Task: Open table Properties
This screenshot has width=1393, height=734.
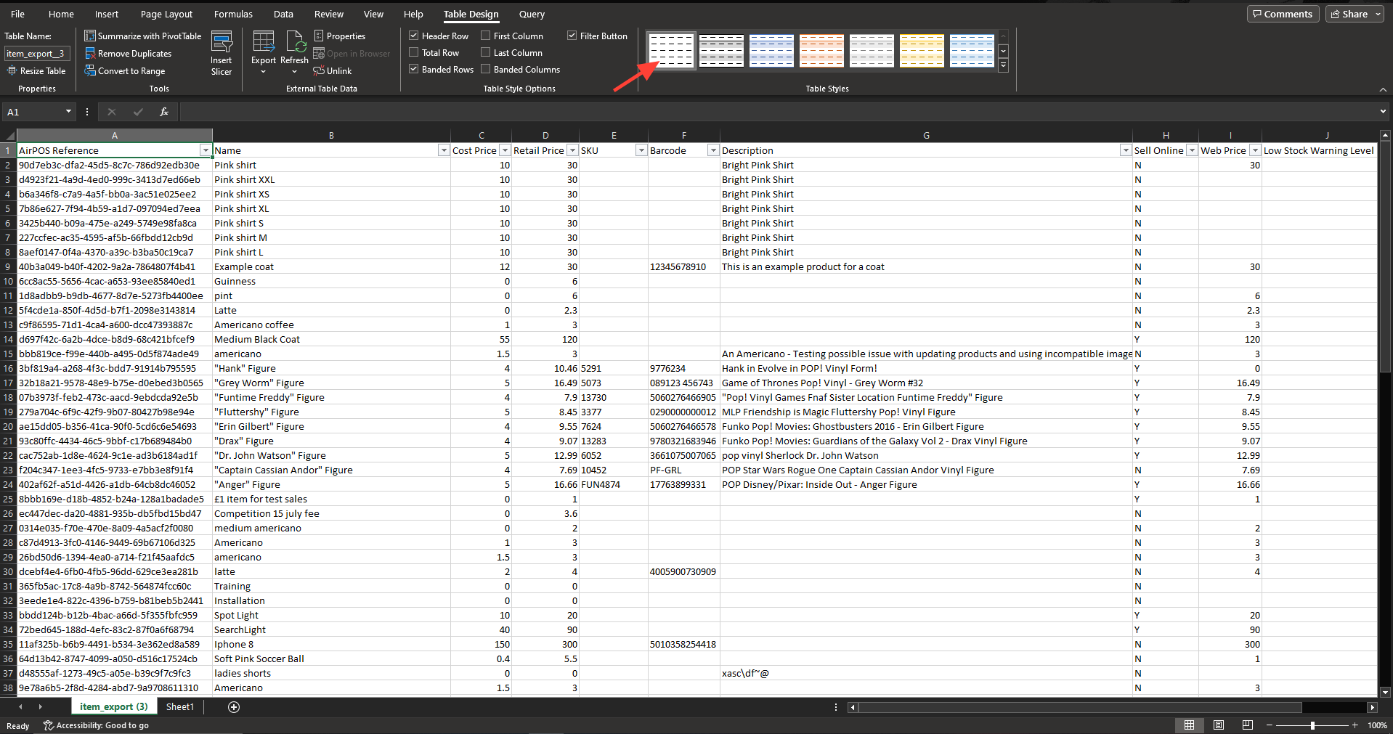Action: [340, 36]
